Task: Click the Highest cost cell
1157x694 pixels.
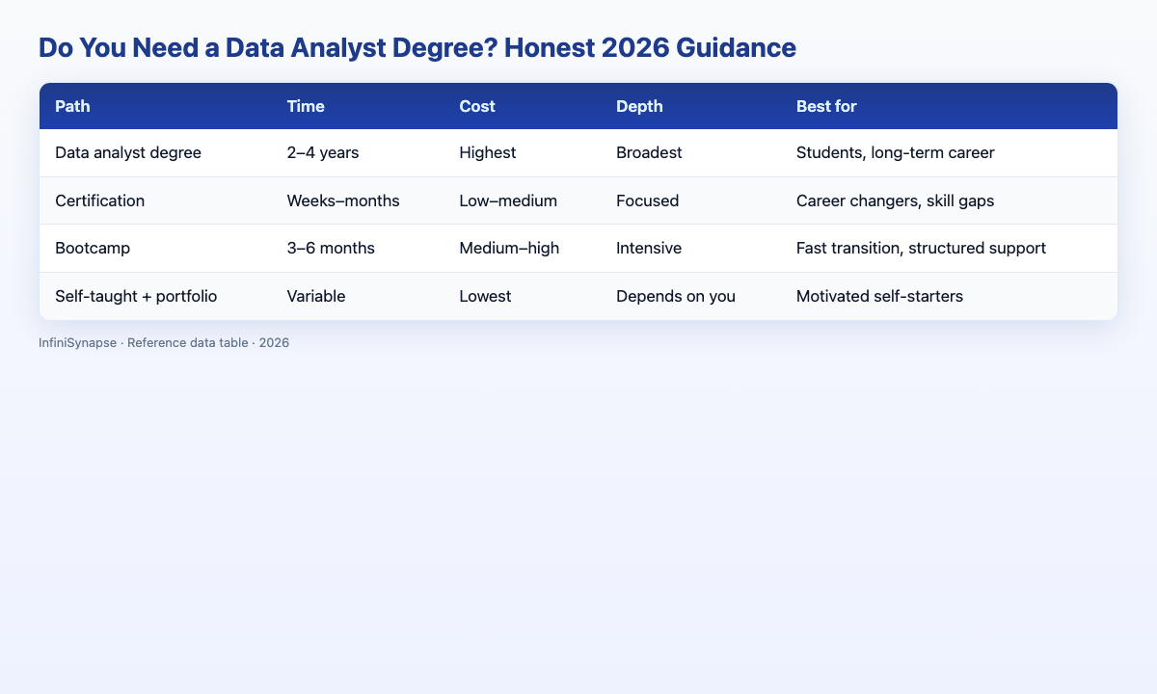Action: (x=488, y=153)
